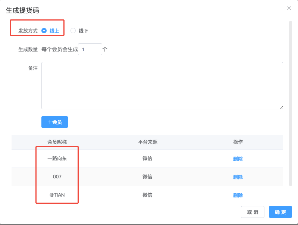Viewport: 298px width, 225px height.
Task: Click inside the 备注 text area
Action: (x=162, y=85)
